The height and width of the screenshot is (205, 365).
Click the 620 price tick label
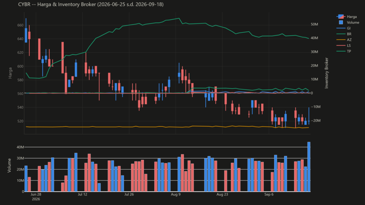click(20, 53)
